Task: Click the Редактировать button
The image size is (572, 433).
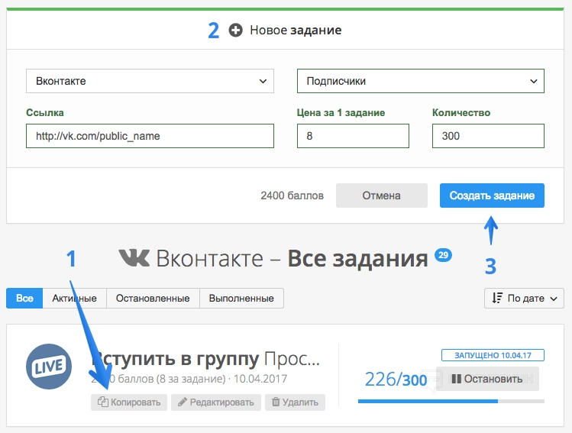Action: point(216,402)
